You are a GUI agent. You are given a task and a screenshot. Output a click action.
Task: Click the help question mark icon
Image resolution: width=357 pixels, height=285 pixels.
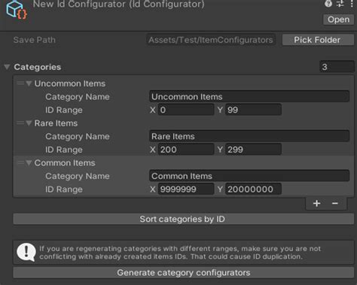(328, 4)
